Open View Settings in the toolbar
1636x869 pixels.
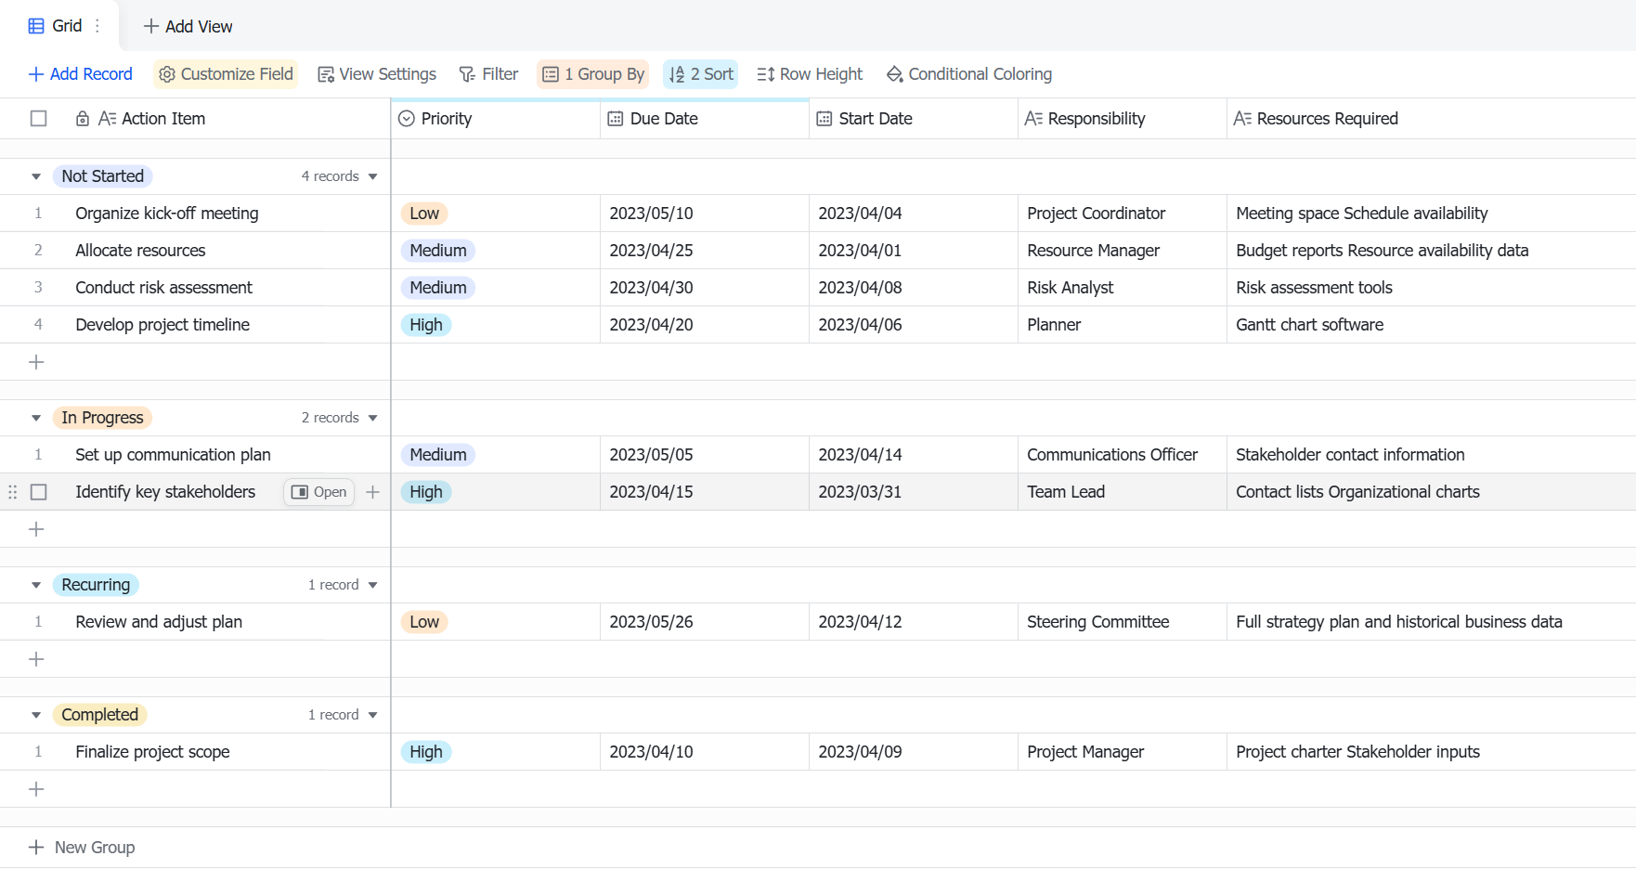coord(377,74)
